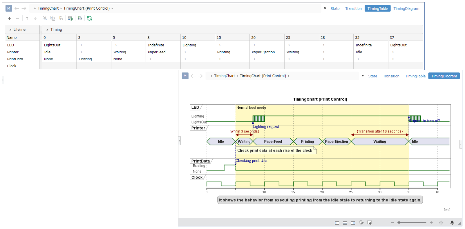The image size is (465, 229).
Task: Click the PaperEjection cell in the table
Action: [267, 52]
